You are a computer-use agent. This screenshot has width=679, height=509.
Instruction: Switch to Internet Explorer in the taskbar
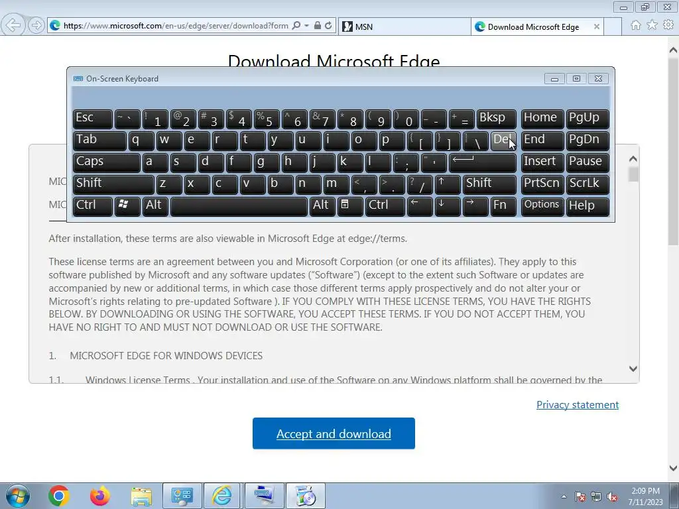pos(221,496)
